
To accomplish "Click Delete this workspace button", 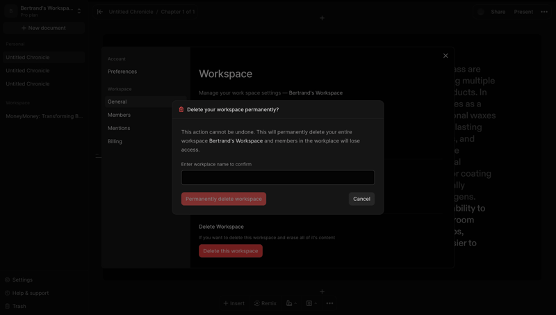I will [x=231, y=251].
